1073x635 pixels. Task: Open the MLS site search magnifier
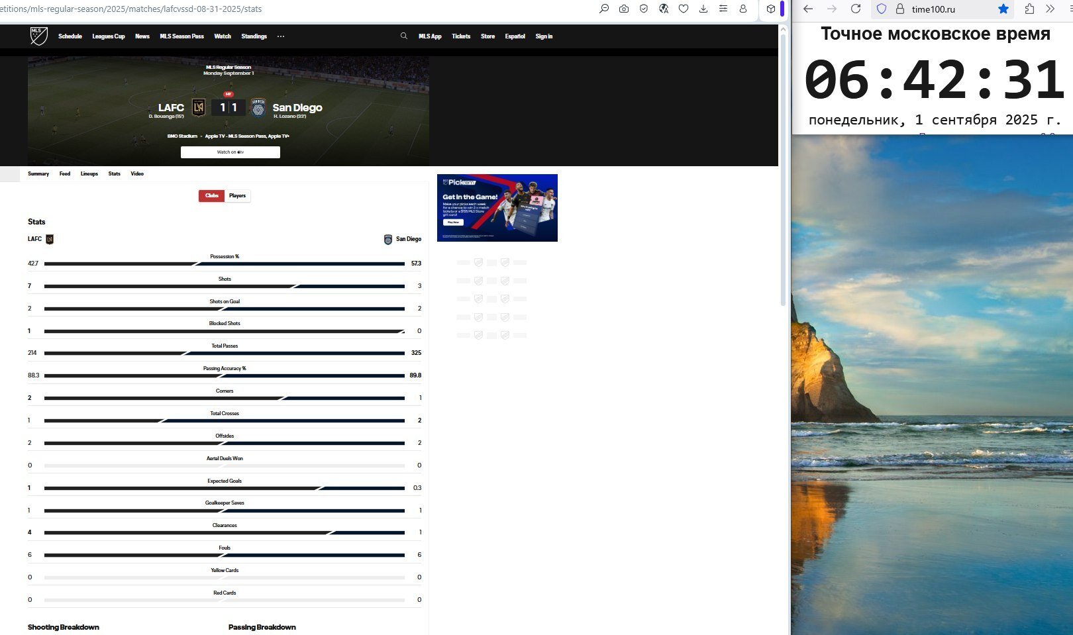403,36
